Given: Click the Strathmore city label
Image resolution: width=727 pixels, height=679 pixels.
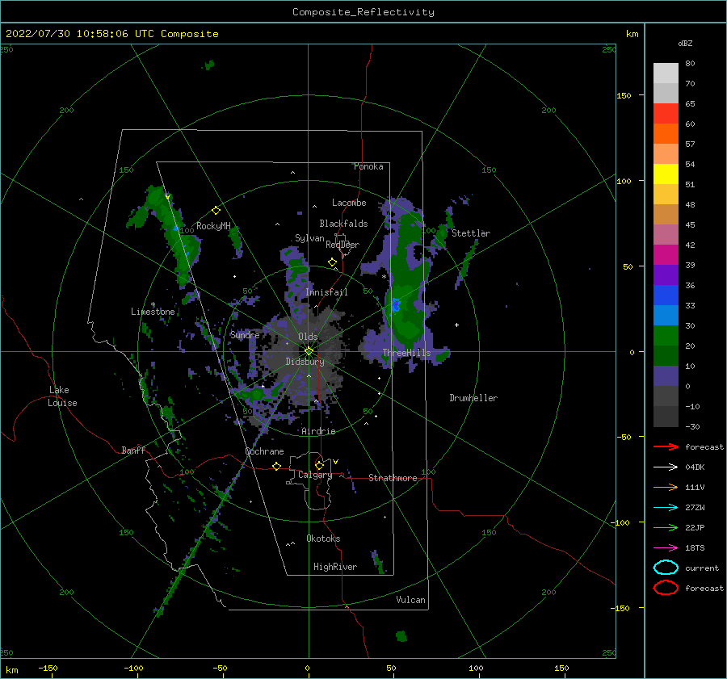Looking at the screenshot, I should [393, 478].
